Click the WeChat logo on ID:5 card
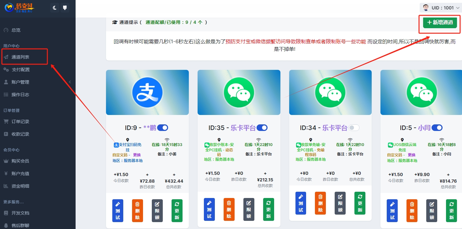Image resolution: width=462 pixels, height=229 pixels. pos(422,92)
